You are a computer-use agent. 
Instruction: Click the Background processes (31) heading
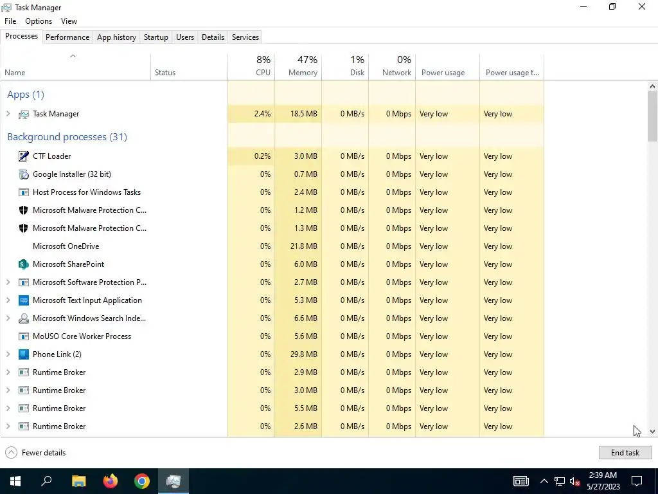(x=67, y=137)
